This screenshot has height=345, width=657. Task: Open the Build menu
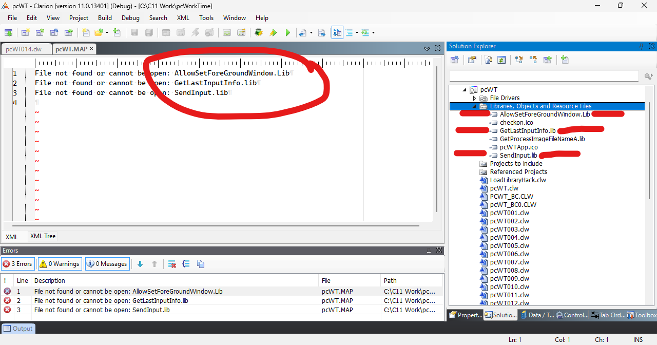click(x=105, y=17)
